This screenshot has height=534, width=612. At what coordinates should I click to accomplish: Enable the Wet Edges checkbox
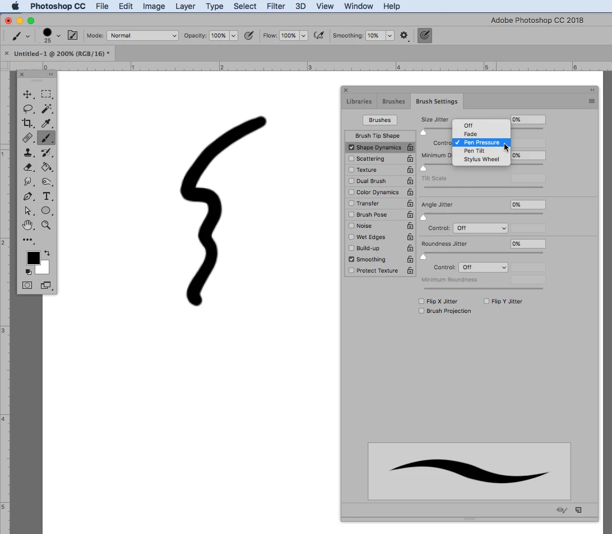pyautogui.click(x=351, y=237)
